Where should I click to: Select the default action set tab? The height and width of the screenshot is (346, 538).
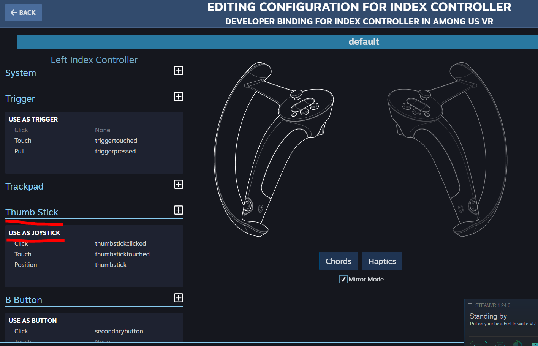point(278,42)
